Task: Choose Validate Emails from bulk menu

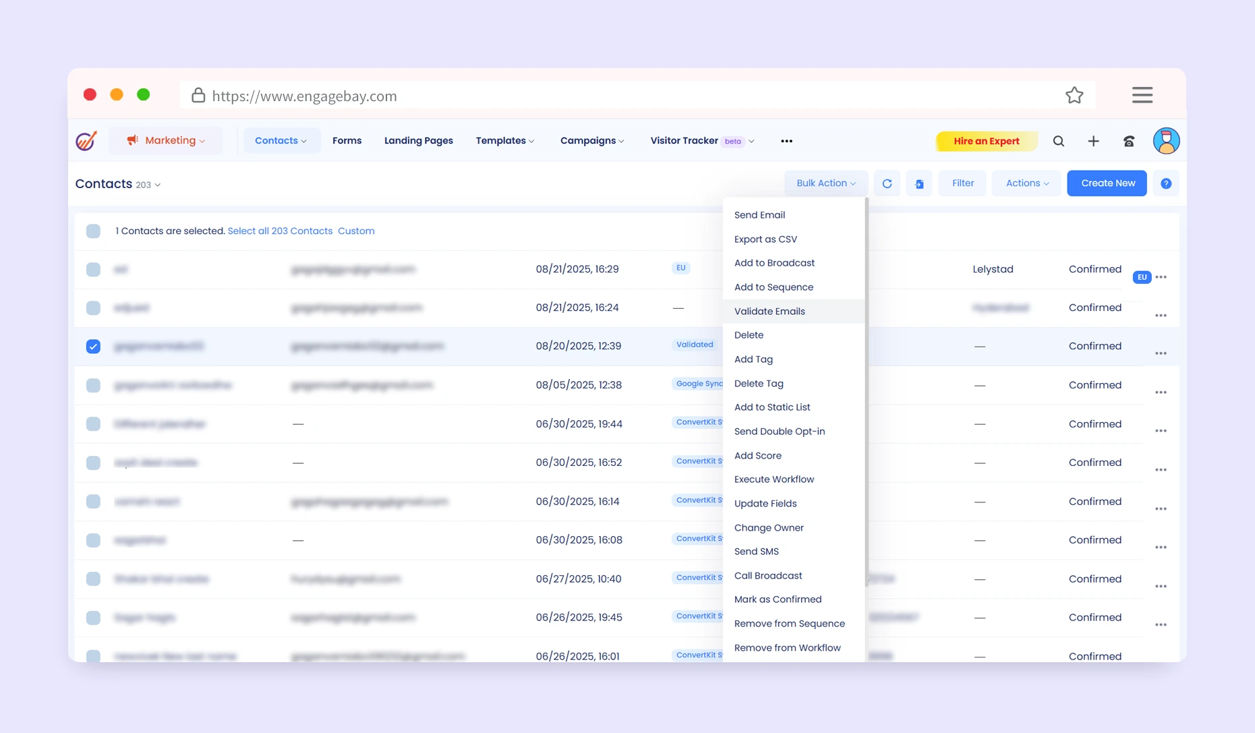Action: click(769, 311)
